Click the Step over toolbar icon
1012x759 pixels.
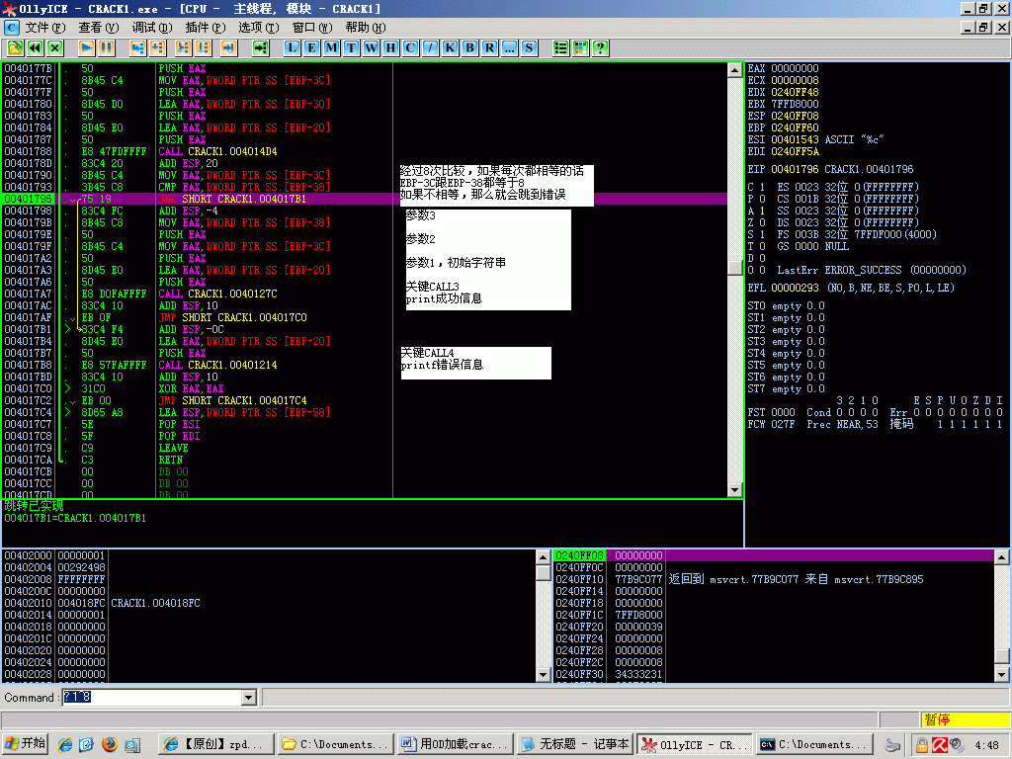click(157, 47)
